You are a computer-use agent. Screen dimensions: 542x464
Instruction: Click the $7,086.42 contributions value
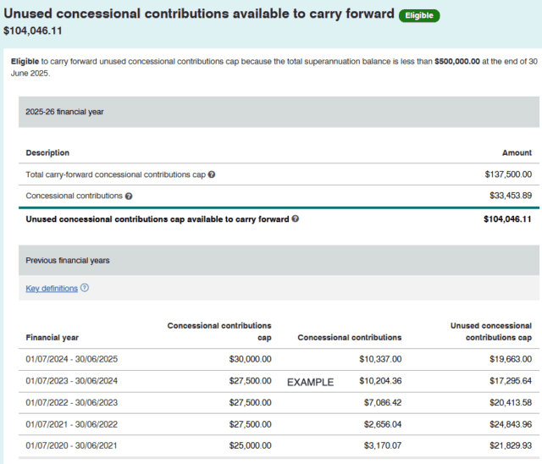(383, 403)
